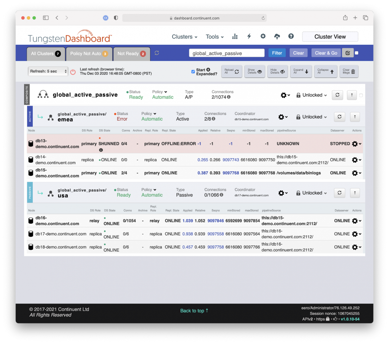Collapse the emea cluster with up arrow
The width and height of the screenshot is (389, 344).
355,117
